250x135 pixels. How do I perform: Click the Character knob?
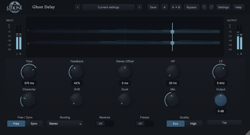pyautogui.click(x=29, y=100)
